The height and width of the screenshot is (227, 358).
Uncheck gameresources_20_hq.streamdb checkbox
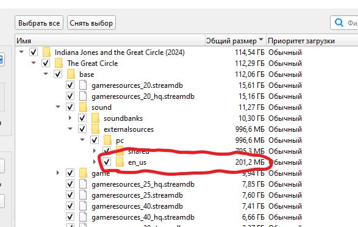pyautogui.click(x=70, y=96)
